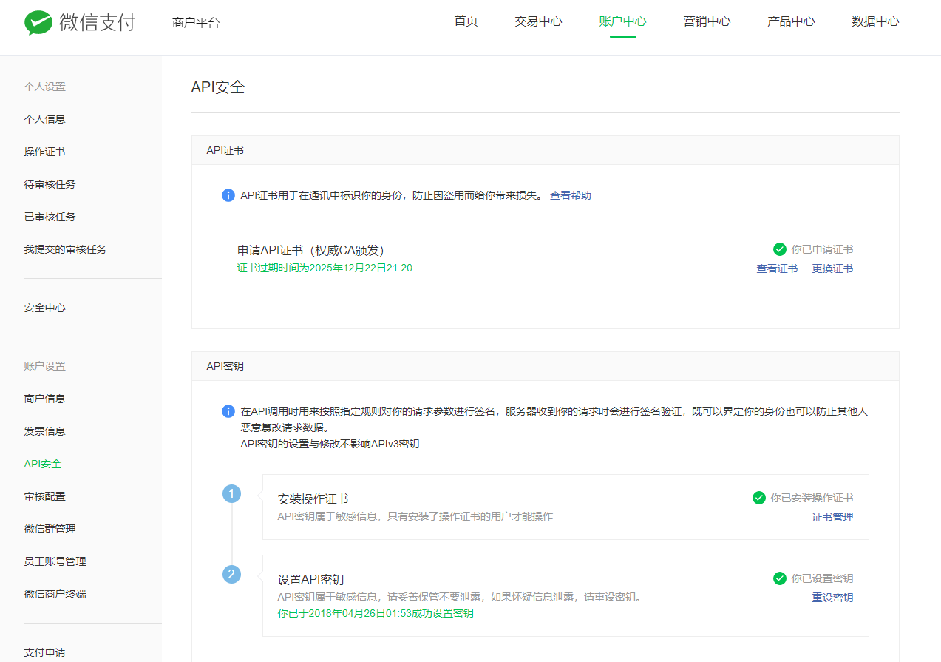Switch to 产品中心 top tab
This screenshot has width=941, height=662.
[x=791, y=21]
